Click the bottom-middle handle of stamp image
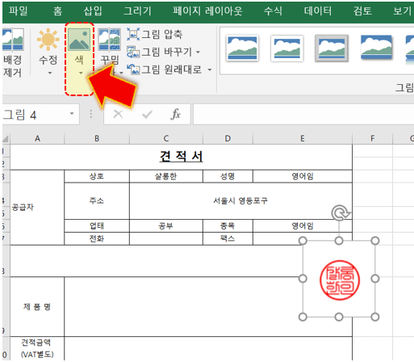 point(339,317)
